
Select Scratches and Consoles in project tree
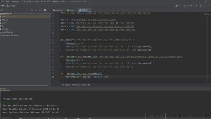click(x=9, y=35)
